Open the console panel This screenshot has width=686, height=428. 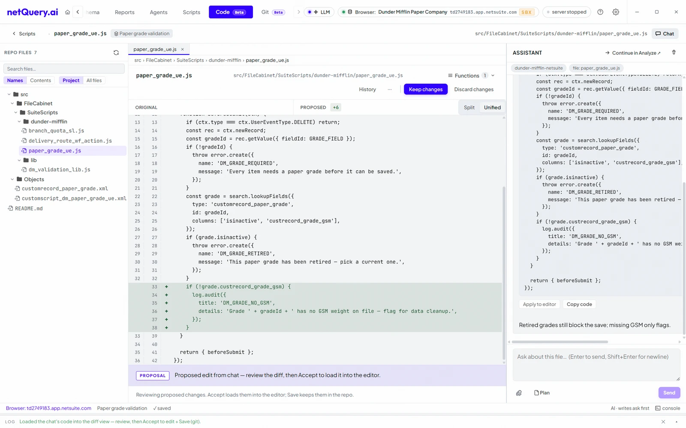tap(668, 408)
